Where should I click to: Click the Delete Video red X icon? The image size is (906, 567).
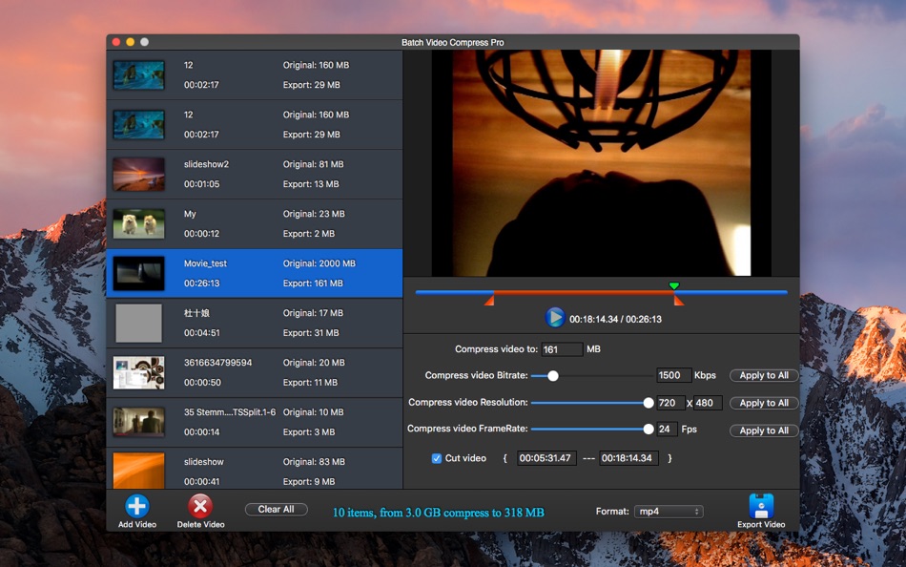coord(200,506)
